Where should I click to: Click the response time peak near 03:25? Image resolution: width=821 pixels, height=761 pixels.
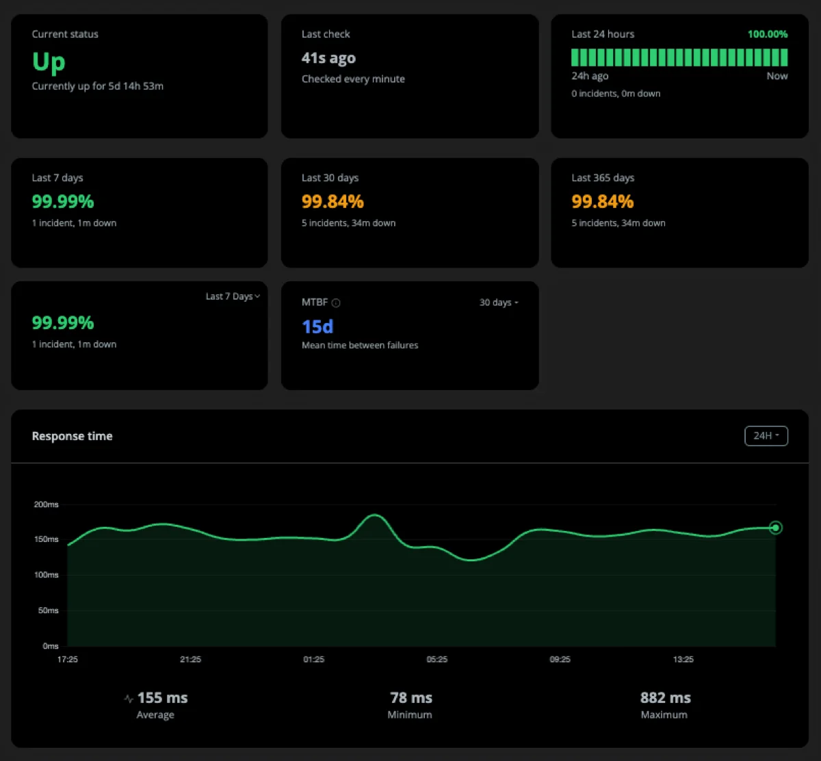tap(374, 515)
